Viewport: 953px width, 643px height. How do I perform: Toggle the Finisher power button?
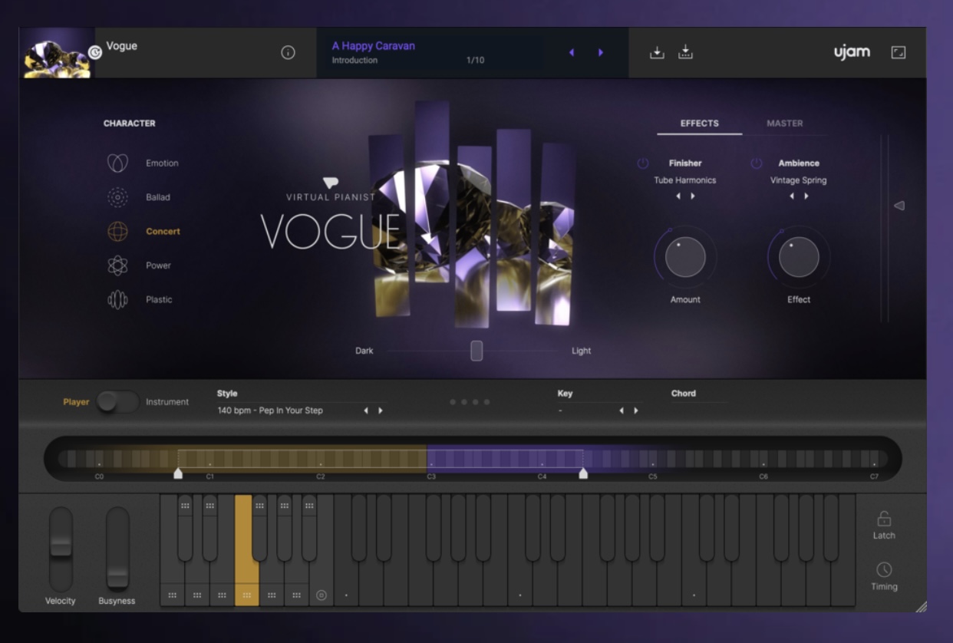pos(643,163)
